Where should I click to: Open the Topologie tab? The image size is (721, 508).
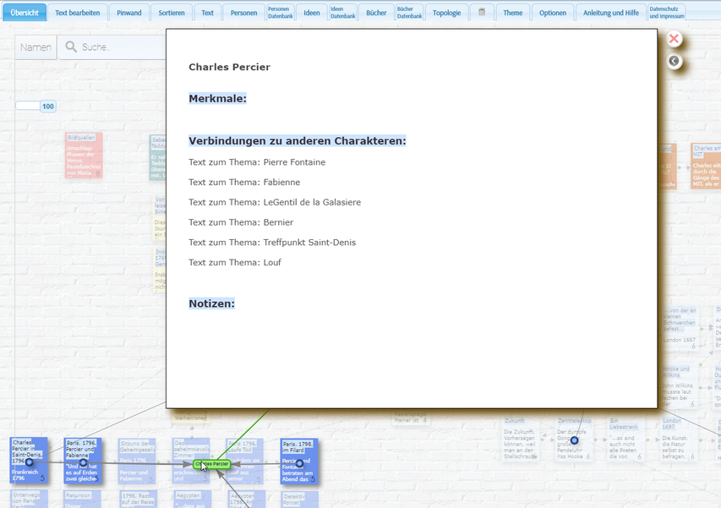point(447,13)
